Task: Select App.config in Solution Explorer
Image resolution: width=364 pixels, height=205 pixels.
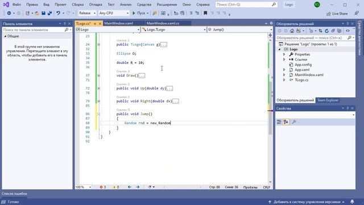Action: [303, 64]
